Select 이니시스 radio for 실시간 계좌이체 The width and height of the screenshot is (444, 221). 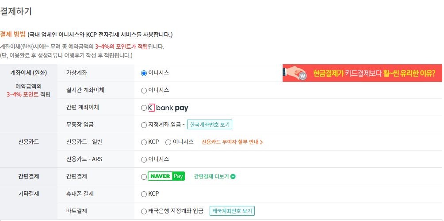(x=144, y=90)
